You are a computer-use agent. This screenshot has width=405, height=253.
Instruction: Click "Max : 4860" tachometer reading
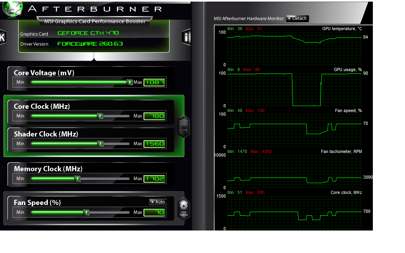tap(261, 151)
